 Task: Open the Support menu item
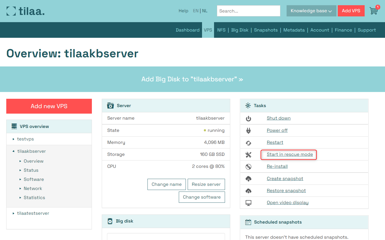pos(367,30)
